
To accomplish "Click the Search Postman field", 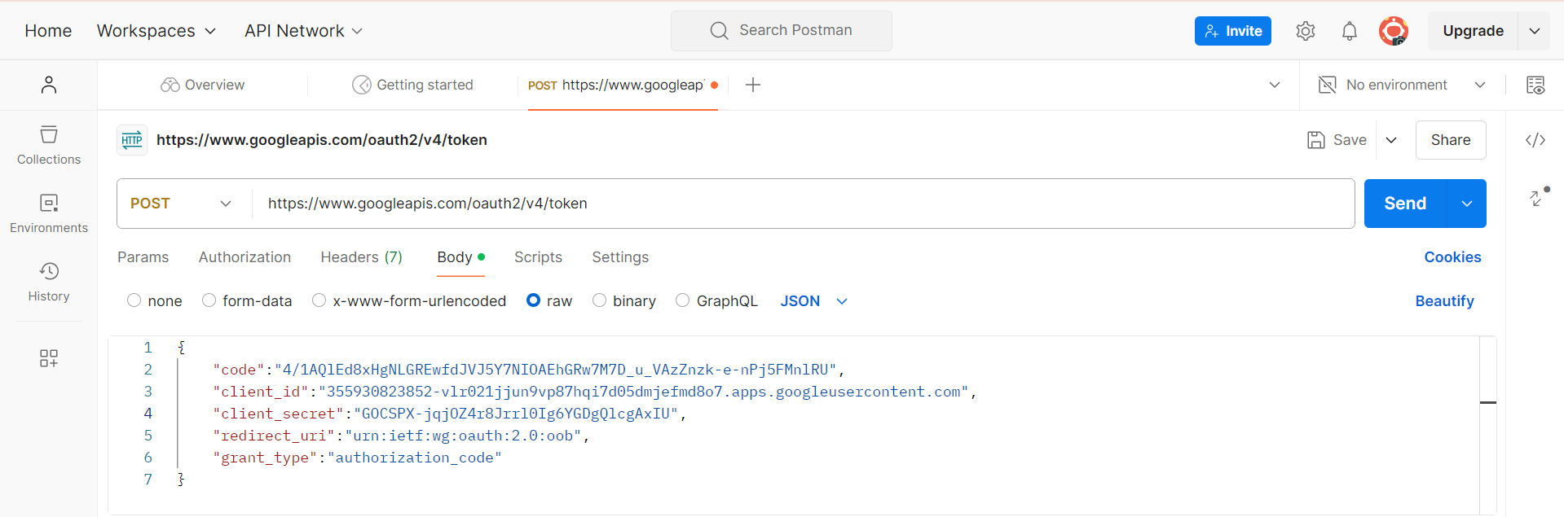I will pos(781,31).
